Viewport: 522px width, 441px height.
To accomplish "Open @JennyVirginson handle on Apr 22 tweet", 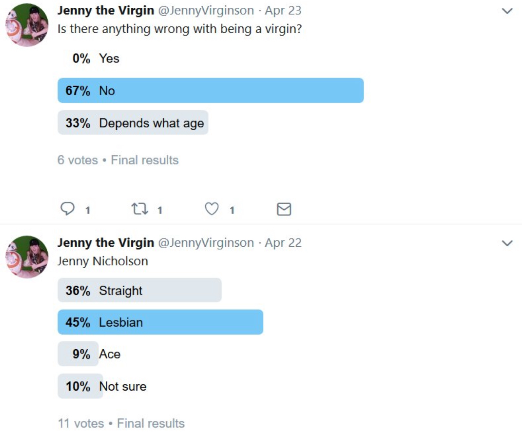I will tap(206, 243).
